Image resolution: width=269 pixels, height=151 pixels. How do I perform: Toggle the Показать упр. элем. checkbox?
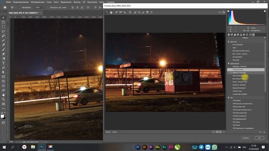coord(48,8)
